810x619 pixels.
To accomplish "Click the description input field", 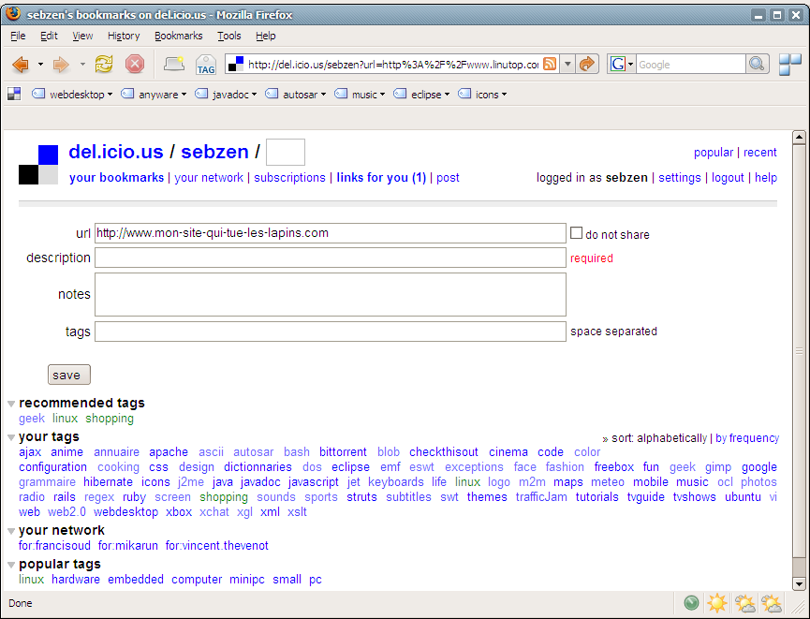I will 331,258.
